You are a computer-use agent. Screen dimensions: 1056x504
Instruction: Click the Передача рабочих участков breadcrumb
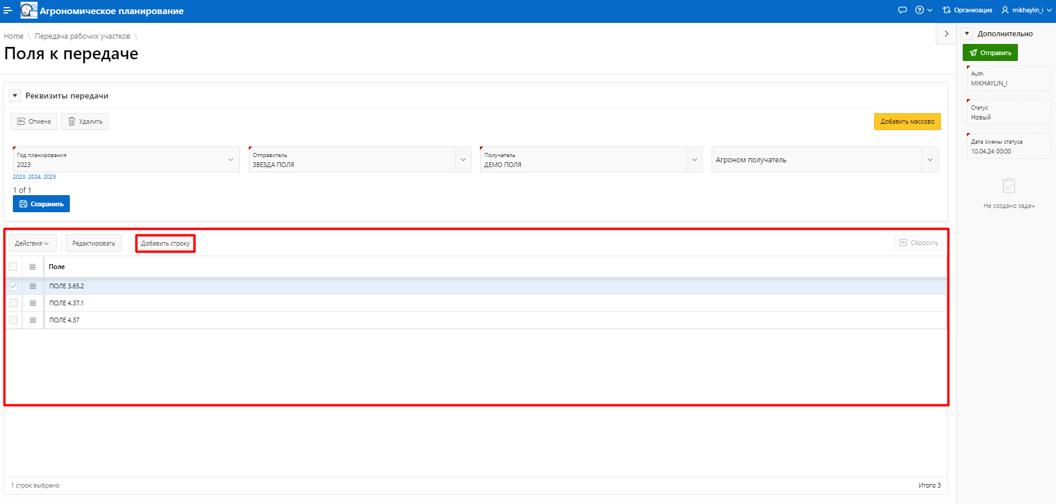82,36
